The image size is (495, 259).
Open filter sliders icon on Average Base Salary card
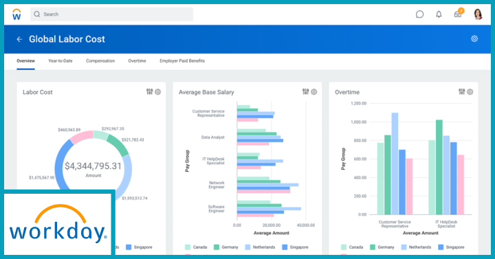tap(305, 92)
